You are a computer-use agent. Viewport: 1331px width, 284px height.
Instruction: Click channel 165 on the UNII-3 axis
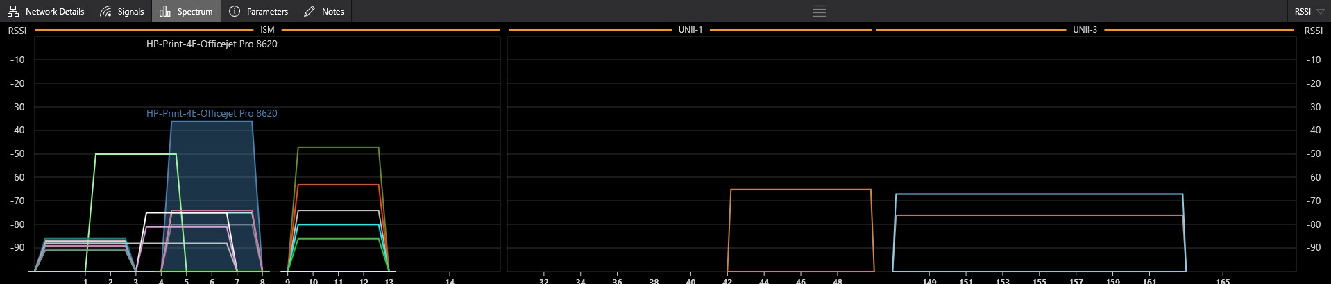coord(1223,281)
